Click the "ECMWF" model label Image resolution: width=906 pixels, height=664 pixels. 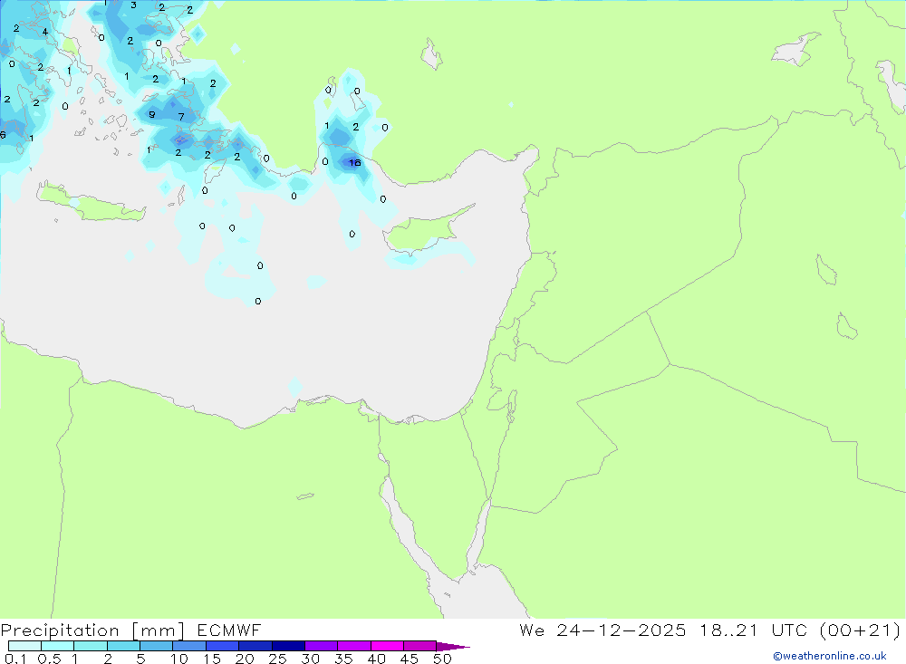229,630
